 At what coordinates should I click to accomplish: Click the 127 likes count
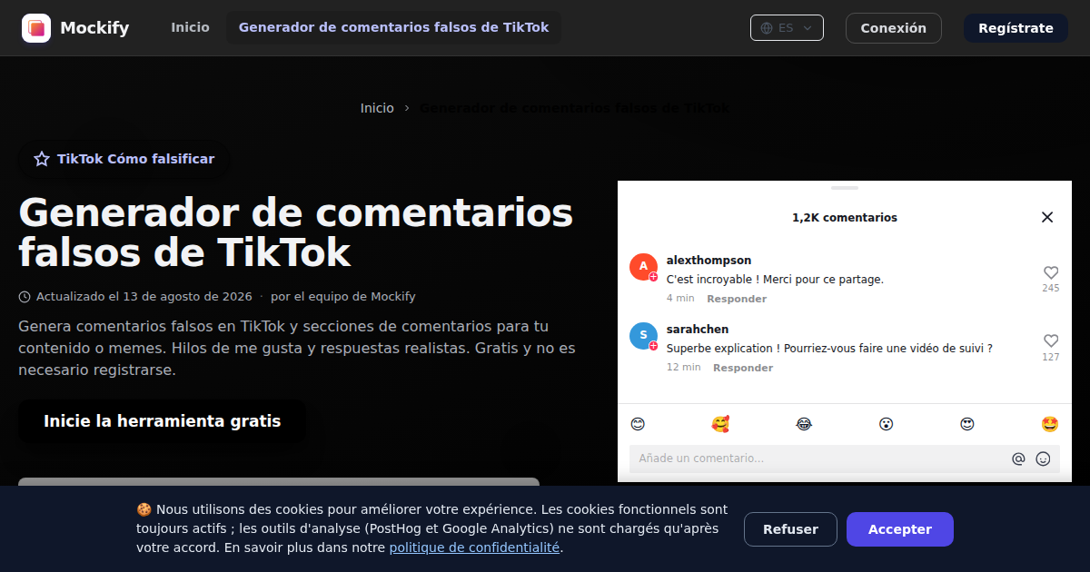[1051, 358]
